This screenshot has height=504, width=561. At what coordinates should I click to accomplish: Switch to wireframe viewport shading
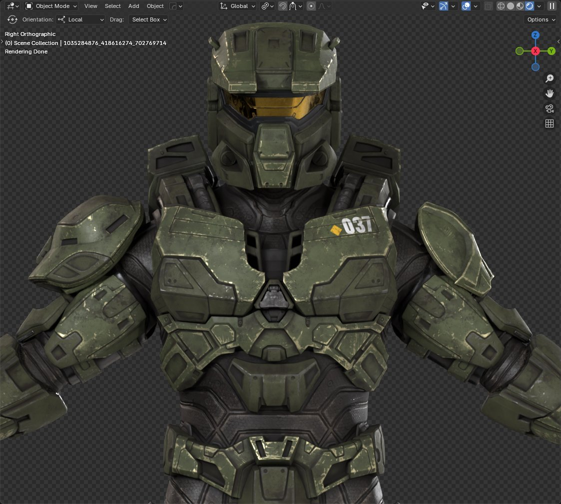pos(502,6)
